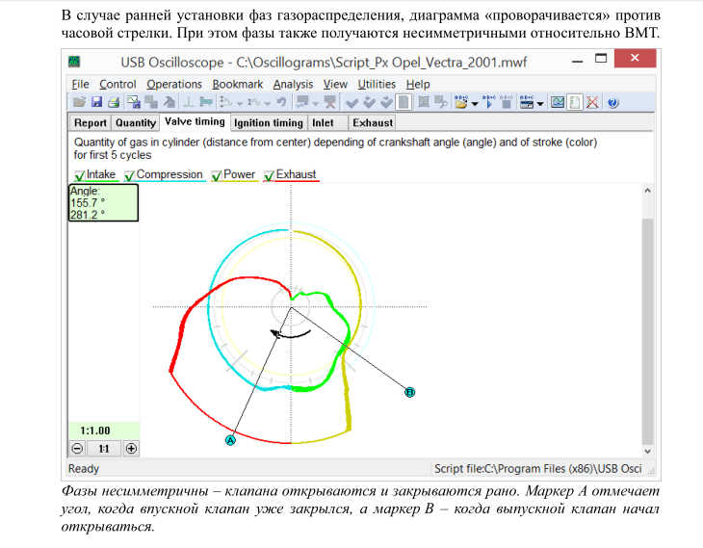Minimize the USB Oscilloscope window

point(578,60)
